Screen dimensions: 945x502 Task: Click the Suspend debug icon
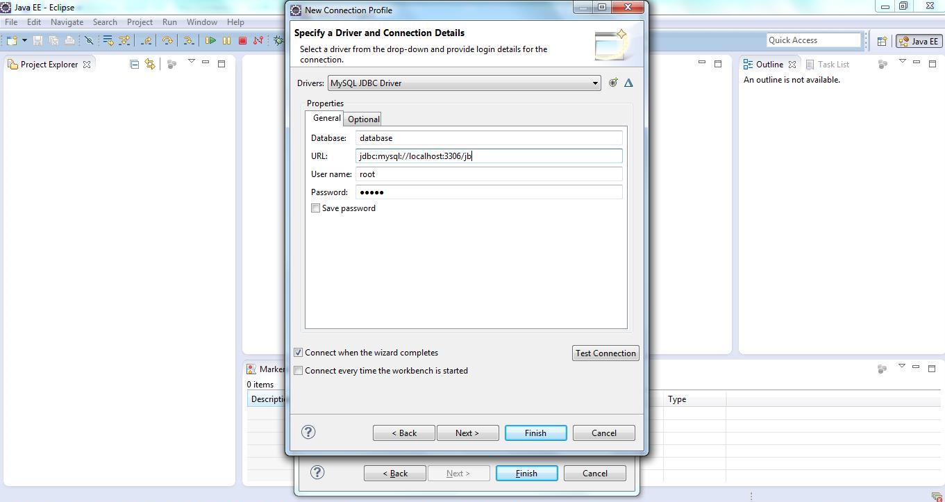pyautogui.click(x=226, y=40)
